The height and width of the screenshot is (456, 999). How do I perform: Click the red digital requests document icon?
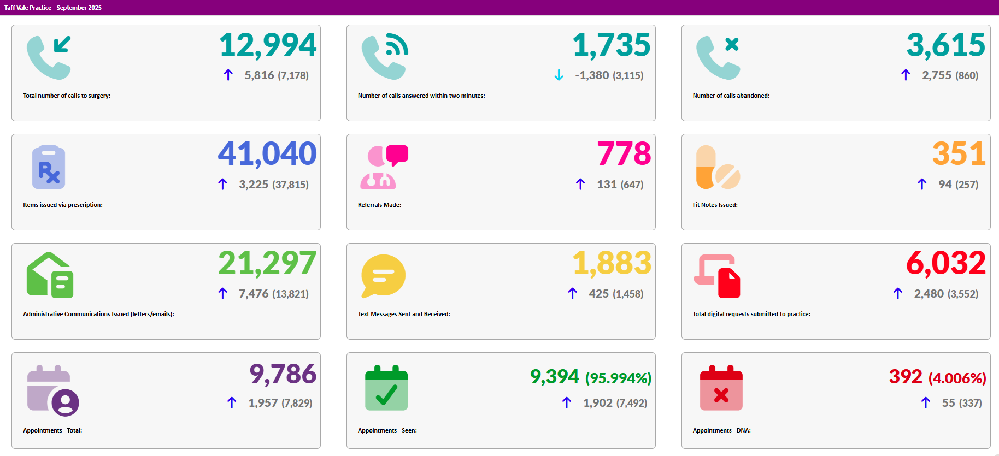718,276
